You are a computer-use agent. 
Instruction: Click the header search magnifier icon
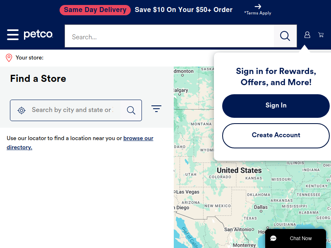click(285, 36)
